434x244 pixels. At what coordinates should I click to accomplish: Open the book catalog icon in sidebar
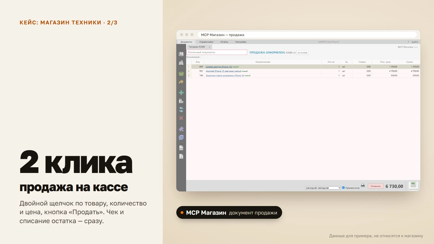tap(181, 54)
